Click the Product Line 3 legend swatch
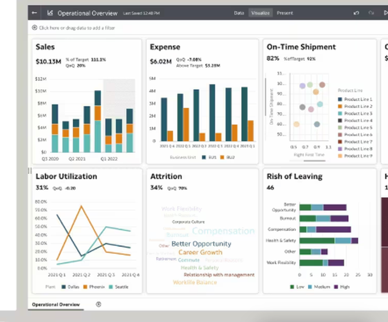The image size is (388, 322). [340, 113]
